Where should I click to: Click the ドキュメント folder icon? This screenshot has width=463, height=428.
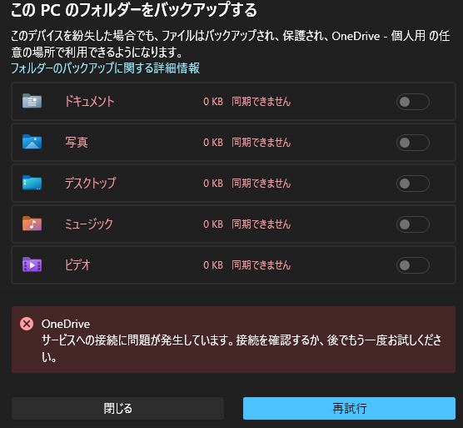click(32, 101)
